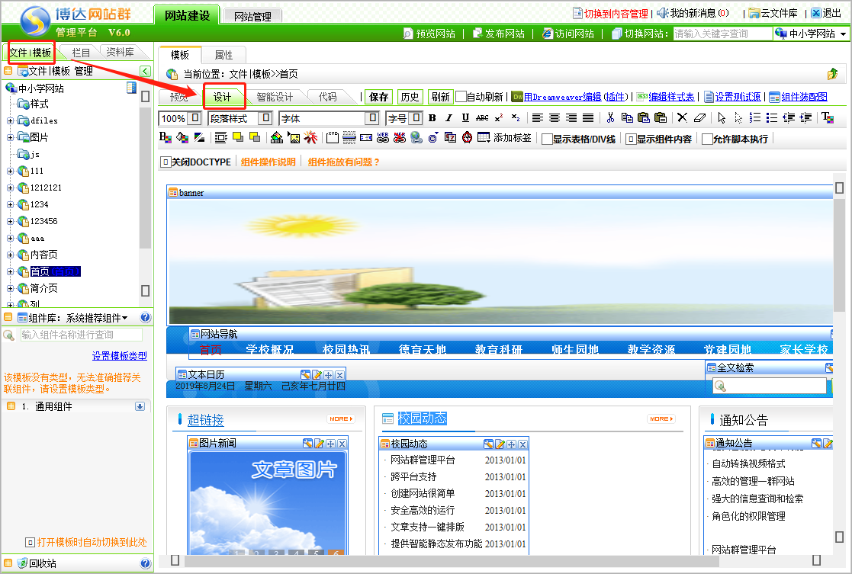Apply italic formatting
852x574 pixels.
tap(449, 118)
